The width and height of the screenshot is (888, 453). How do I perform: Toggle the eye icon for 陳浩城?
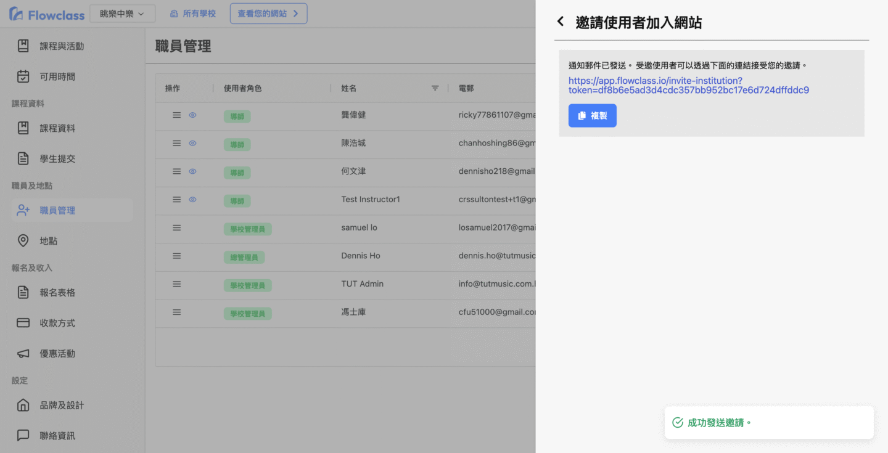coord(192,143)
